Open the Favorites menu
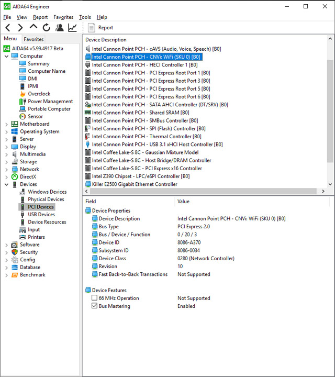Image resolution: width=335 pixels, height=377 pixels. click(63, 17)
